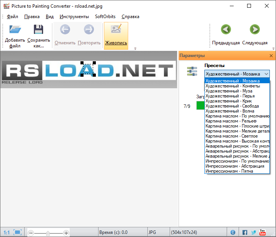
Task: Click the Время (с): 0.0 status field
Action: [122, 232]
